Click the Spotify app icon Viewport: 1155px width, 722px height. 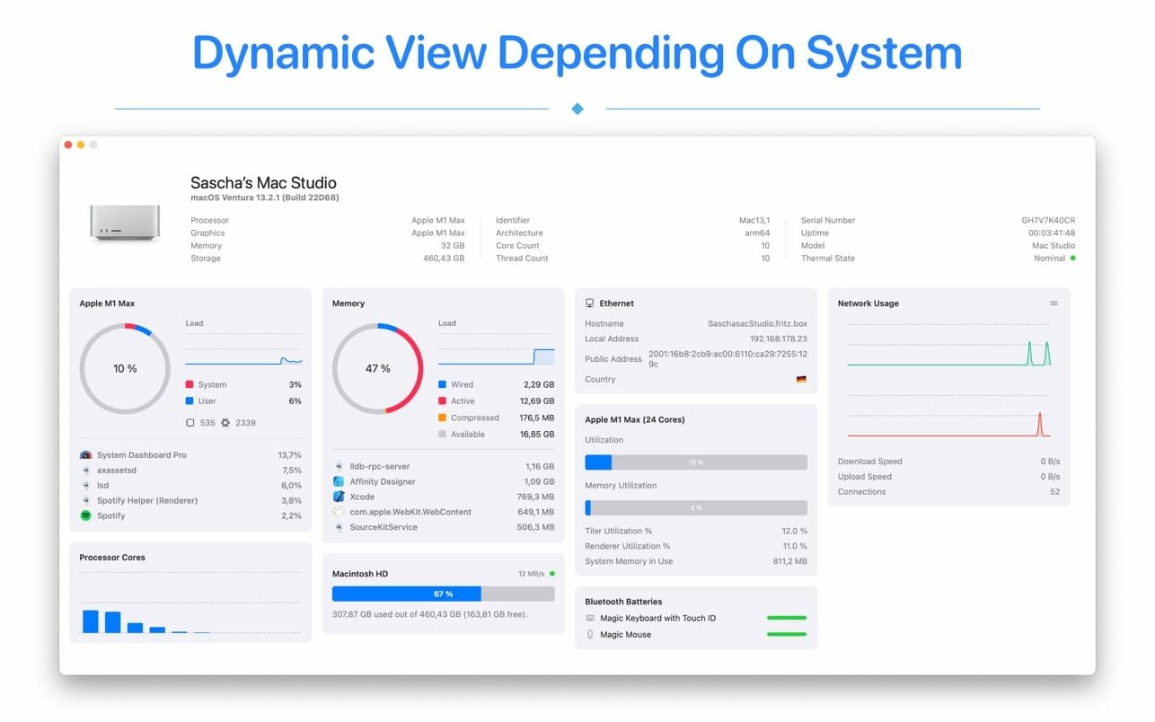(x=86, y=516)
